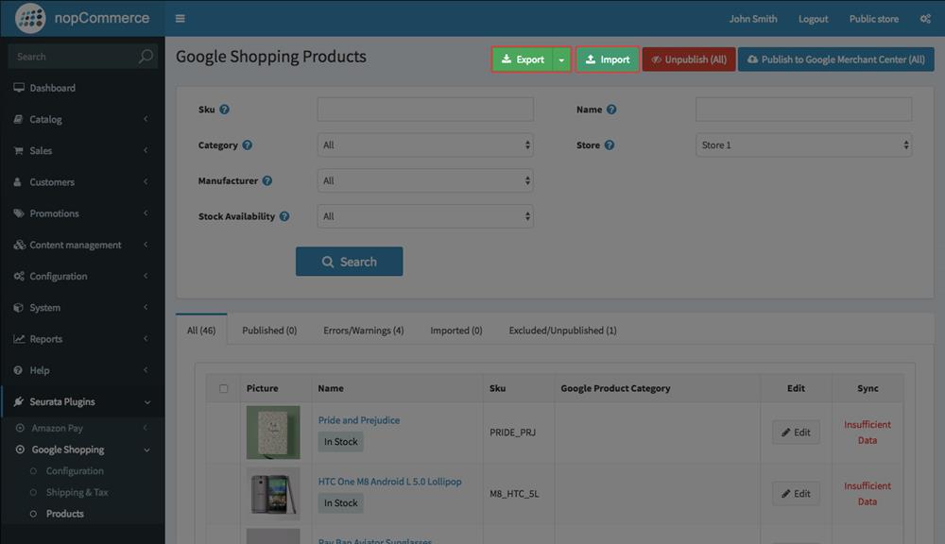945x544 pixels.
Task: Click the Catalog book icon
Action: [x=18, y=119]
